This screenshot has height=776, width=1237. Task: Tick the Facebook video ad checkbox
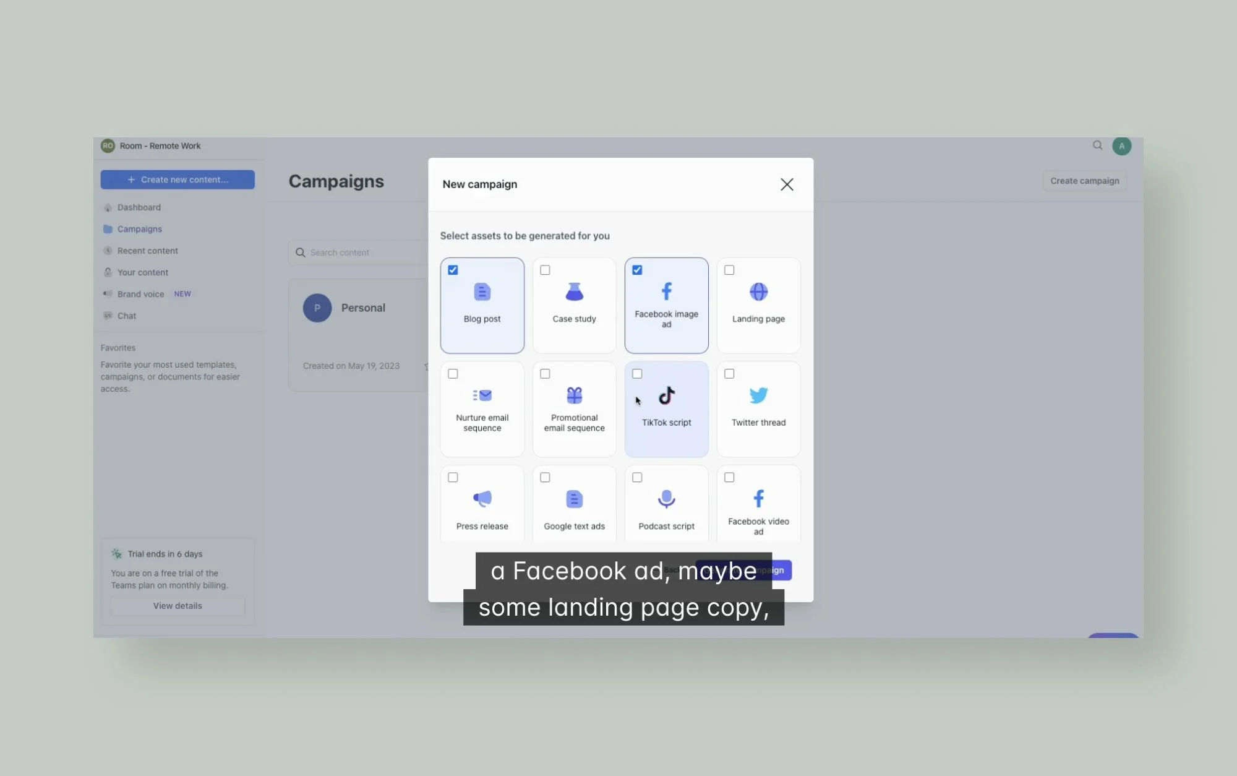coord(729,478)
